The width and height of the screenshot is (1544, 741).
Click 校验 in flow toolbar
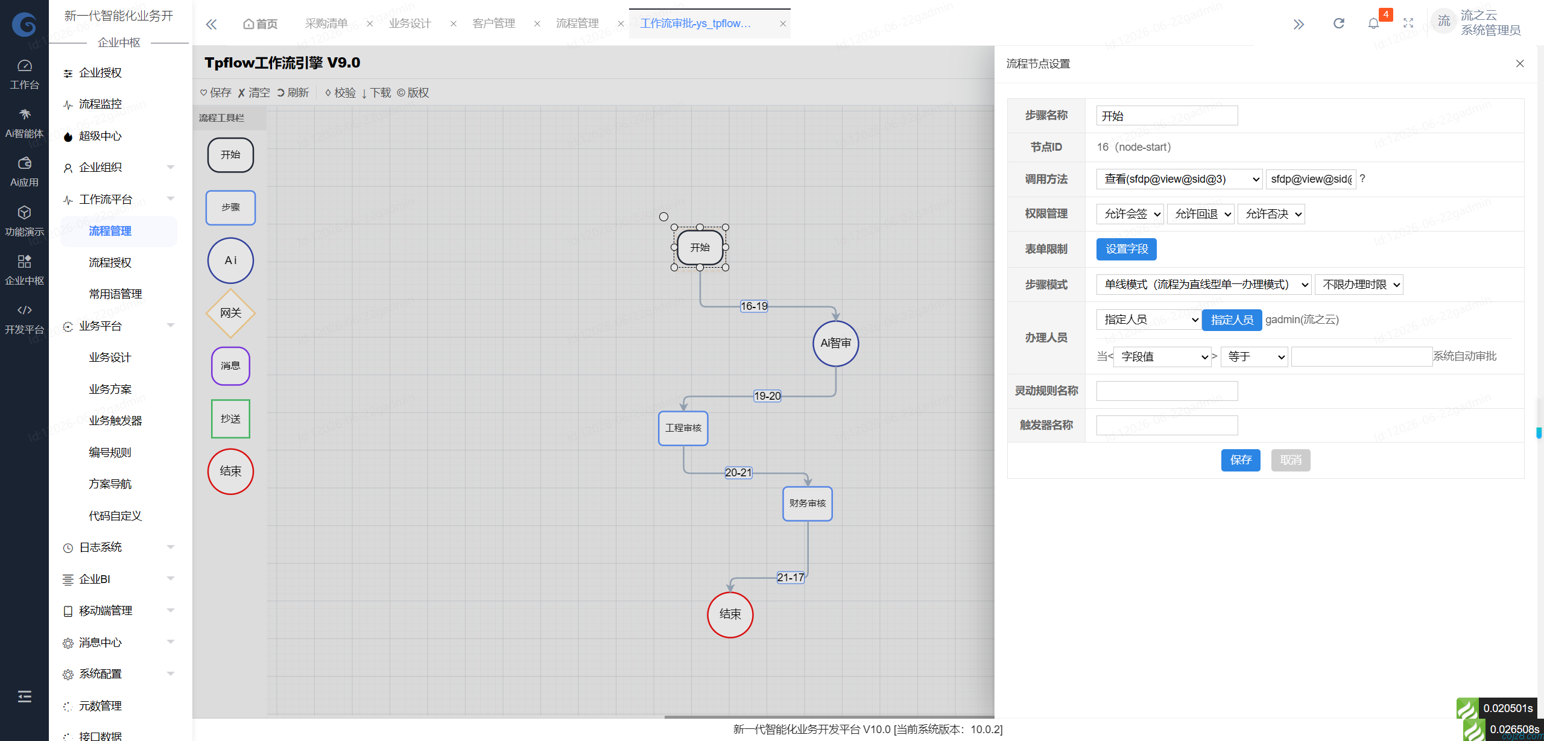pos(340,93)
